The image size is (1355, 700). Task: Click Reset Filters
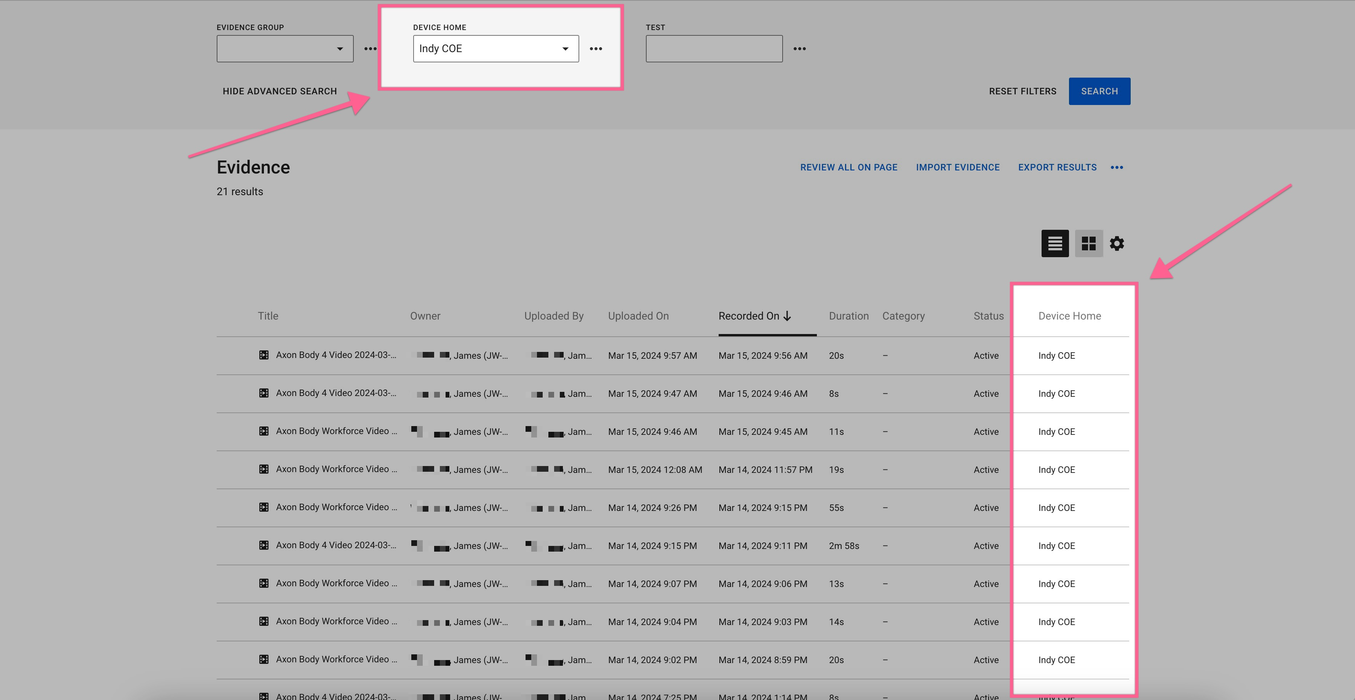click(x=1022, y=91)
